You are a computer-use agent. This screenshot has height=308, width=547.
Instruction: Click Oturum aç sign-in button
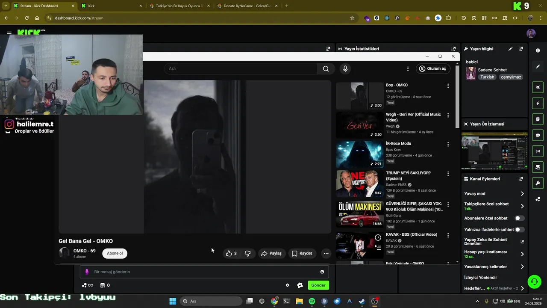(432, 68)
